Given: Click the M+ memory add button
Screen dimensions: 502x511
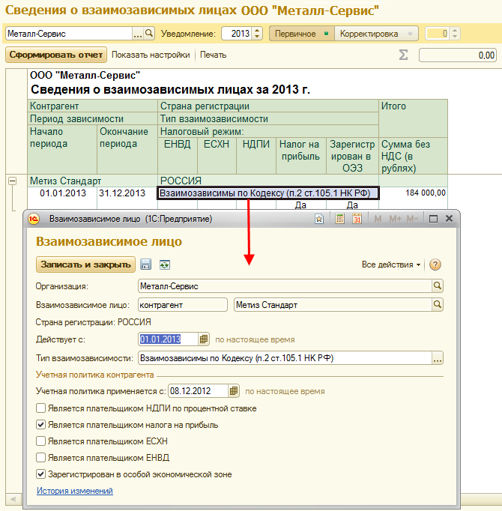Looking at the screenshot, I should [396, 219].
